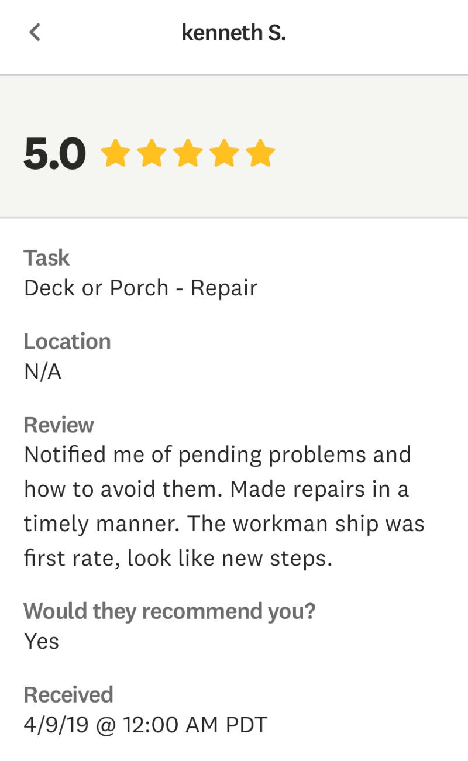
Task: Click the third rating star
Action: tap(188, 153)
